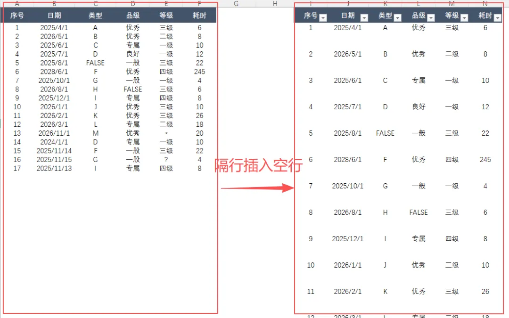Select letter H in column C

pos(95,89)
